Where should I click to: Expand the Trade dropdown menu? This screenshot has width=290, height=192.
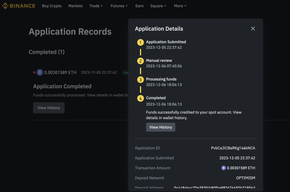click(96, 6)
